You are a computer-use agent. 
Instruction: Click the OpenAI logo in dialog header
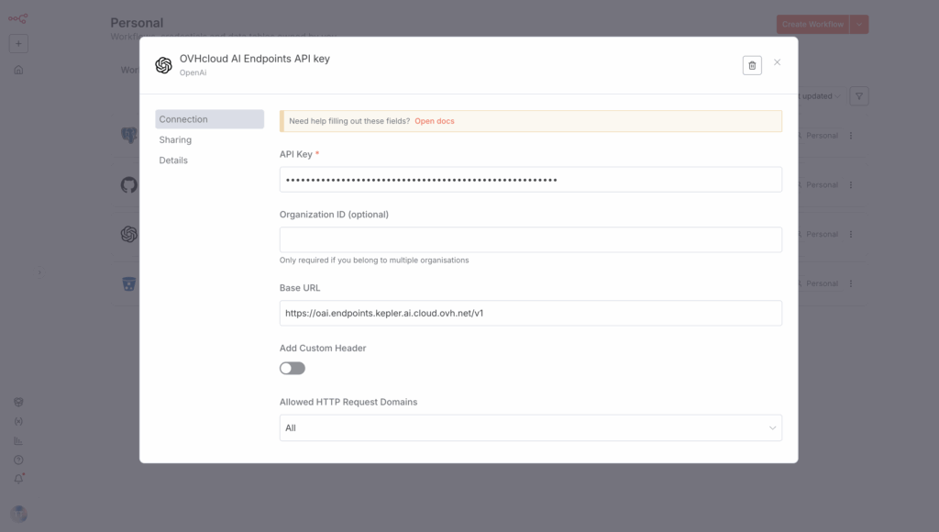click(164, 65)
